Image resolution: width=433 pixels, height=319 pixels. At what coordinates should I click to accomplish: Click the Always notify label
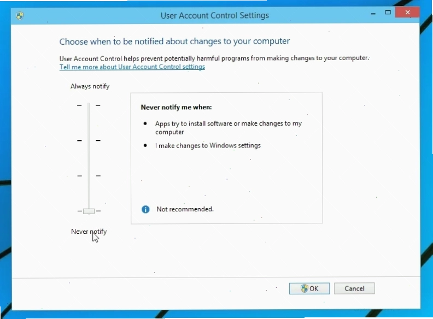[x=90, y=86]
